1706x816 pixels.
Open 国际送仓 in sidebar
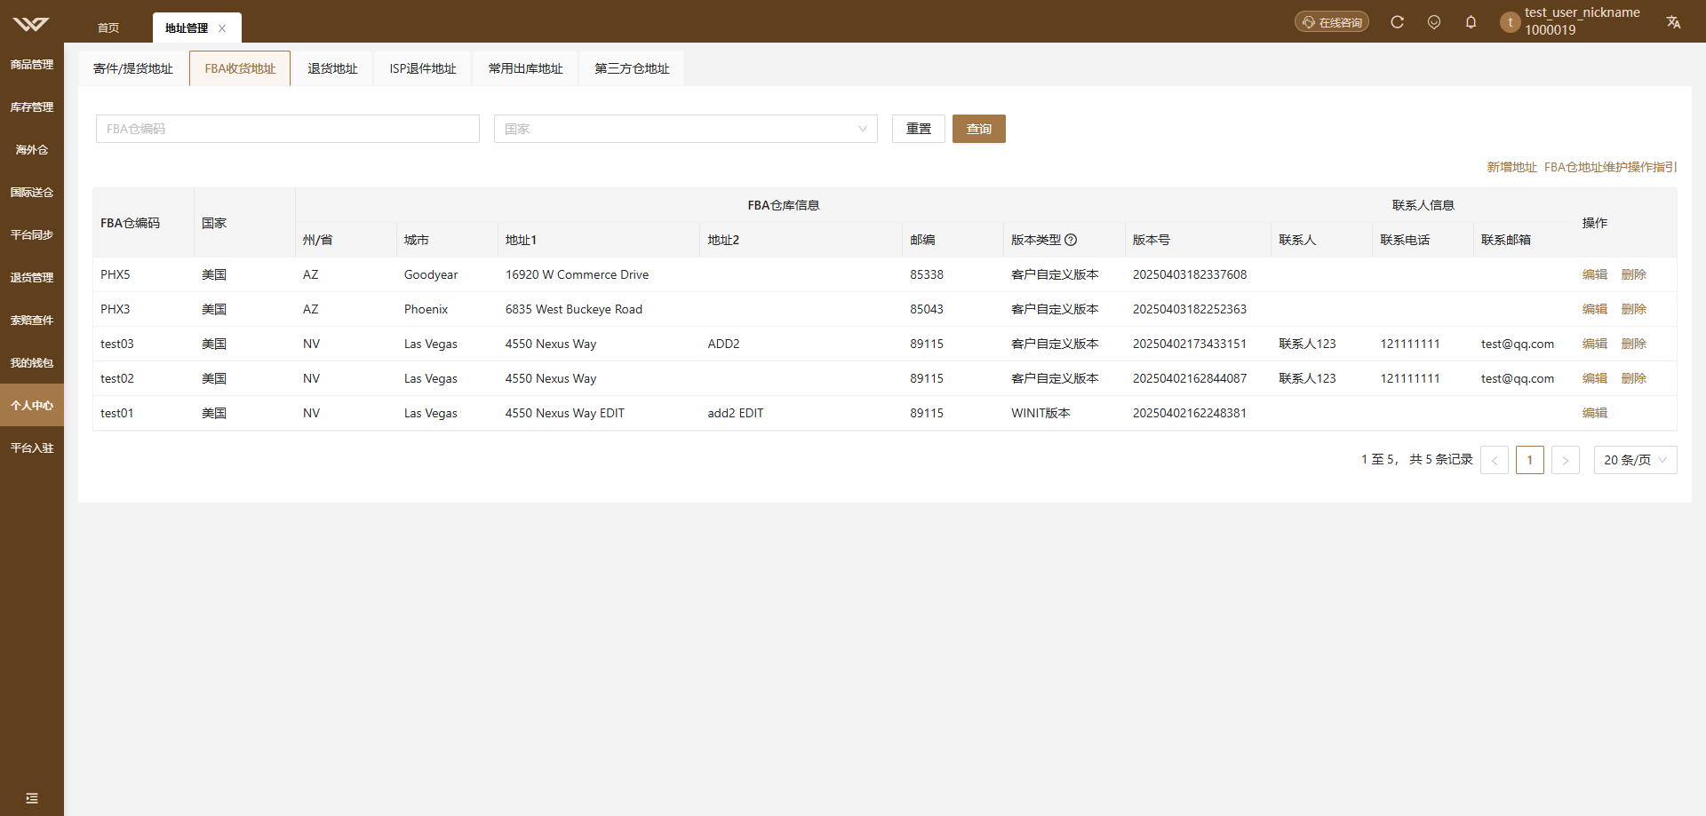click(32, 192)
